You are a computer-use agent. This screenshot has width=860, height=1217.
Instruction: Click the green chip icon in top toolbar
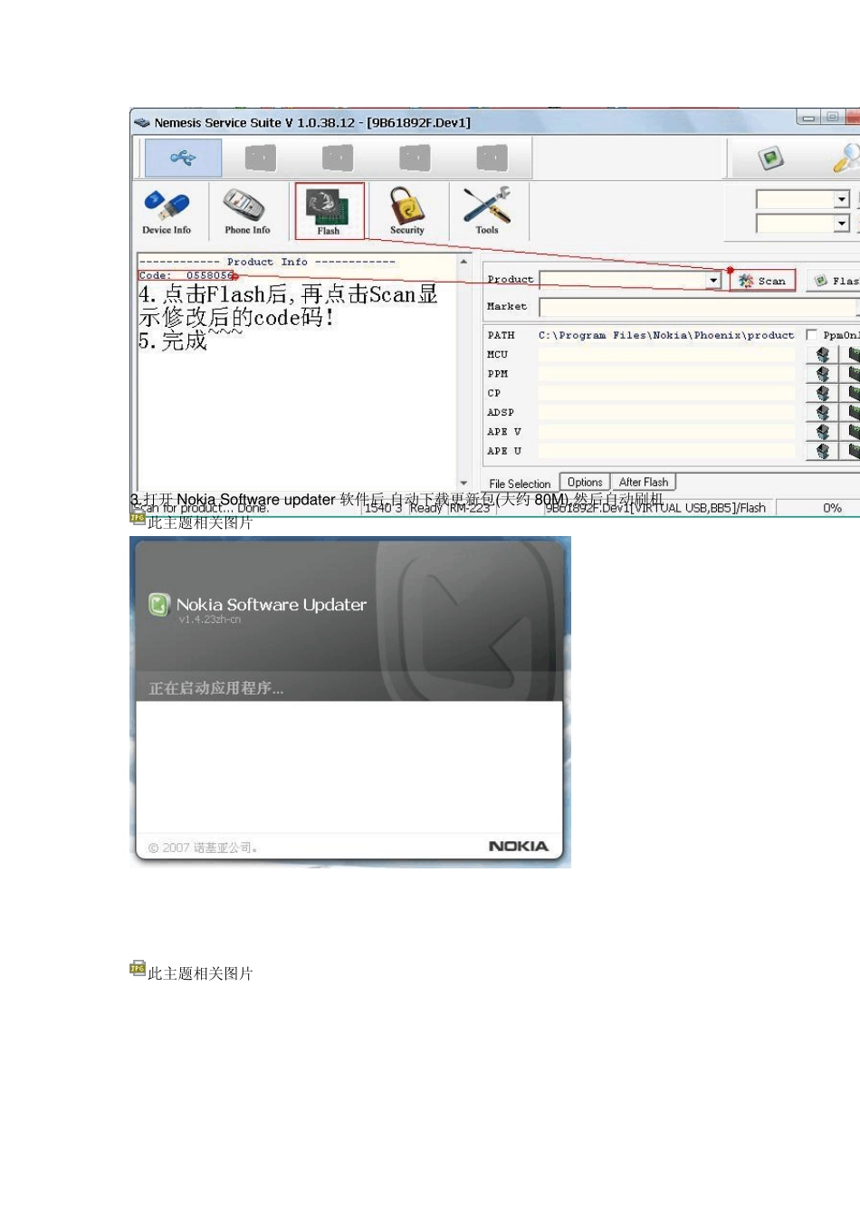click(x=770, y=159)
